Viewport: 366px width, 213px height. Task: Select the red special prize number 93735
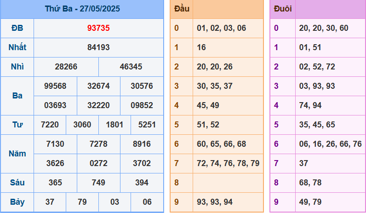point(98,28)
